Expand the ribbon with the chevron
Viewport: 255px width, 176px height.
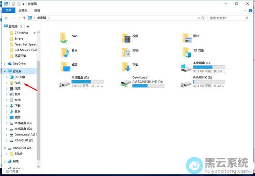tap(245, 11)
